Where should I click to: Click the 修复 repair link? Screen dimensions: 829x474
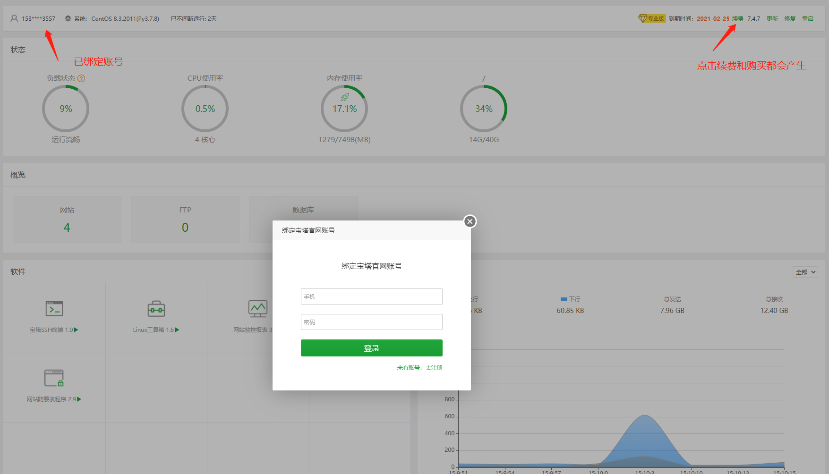(790, 19)
